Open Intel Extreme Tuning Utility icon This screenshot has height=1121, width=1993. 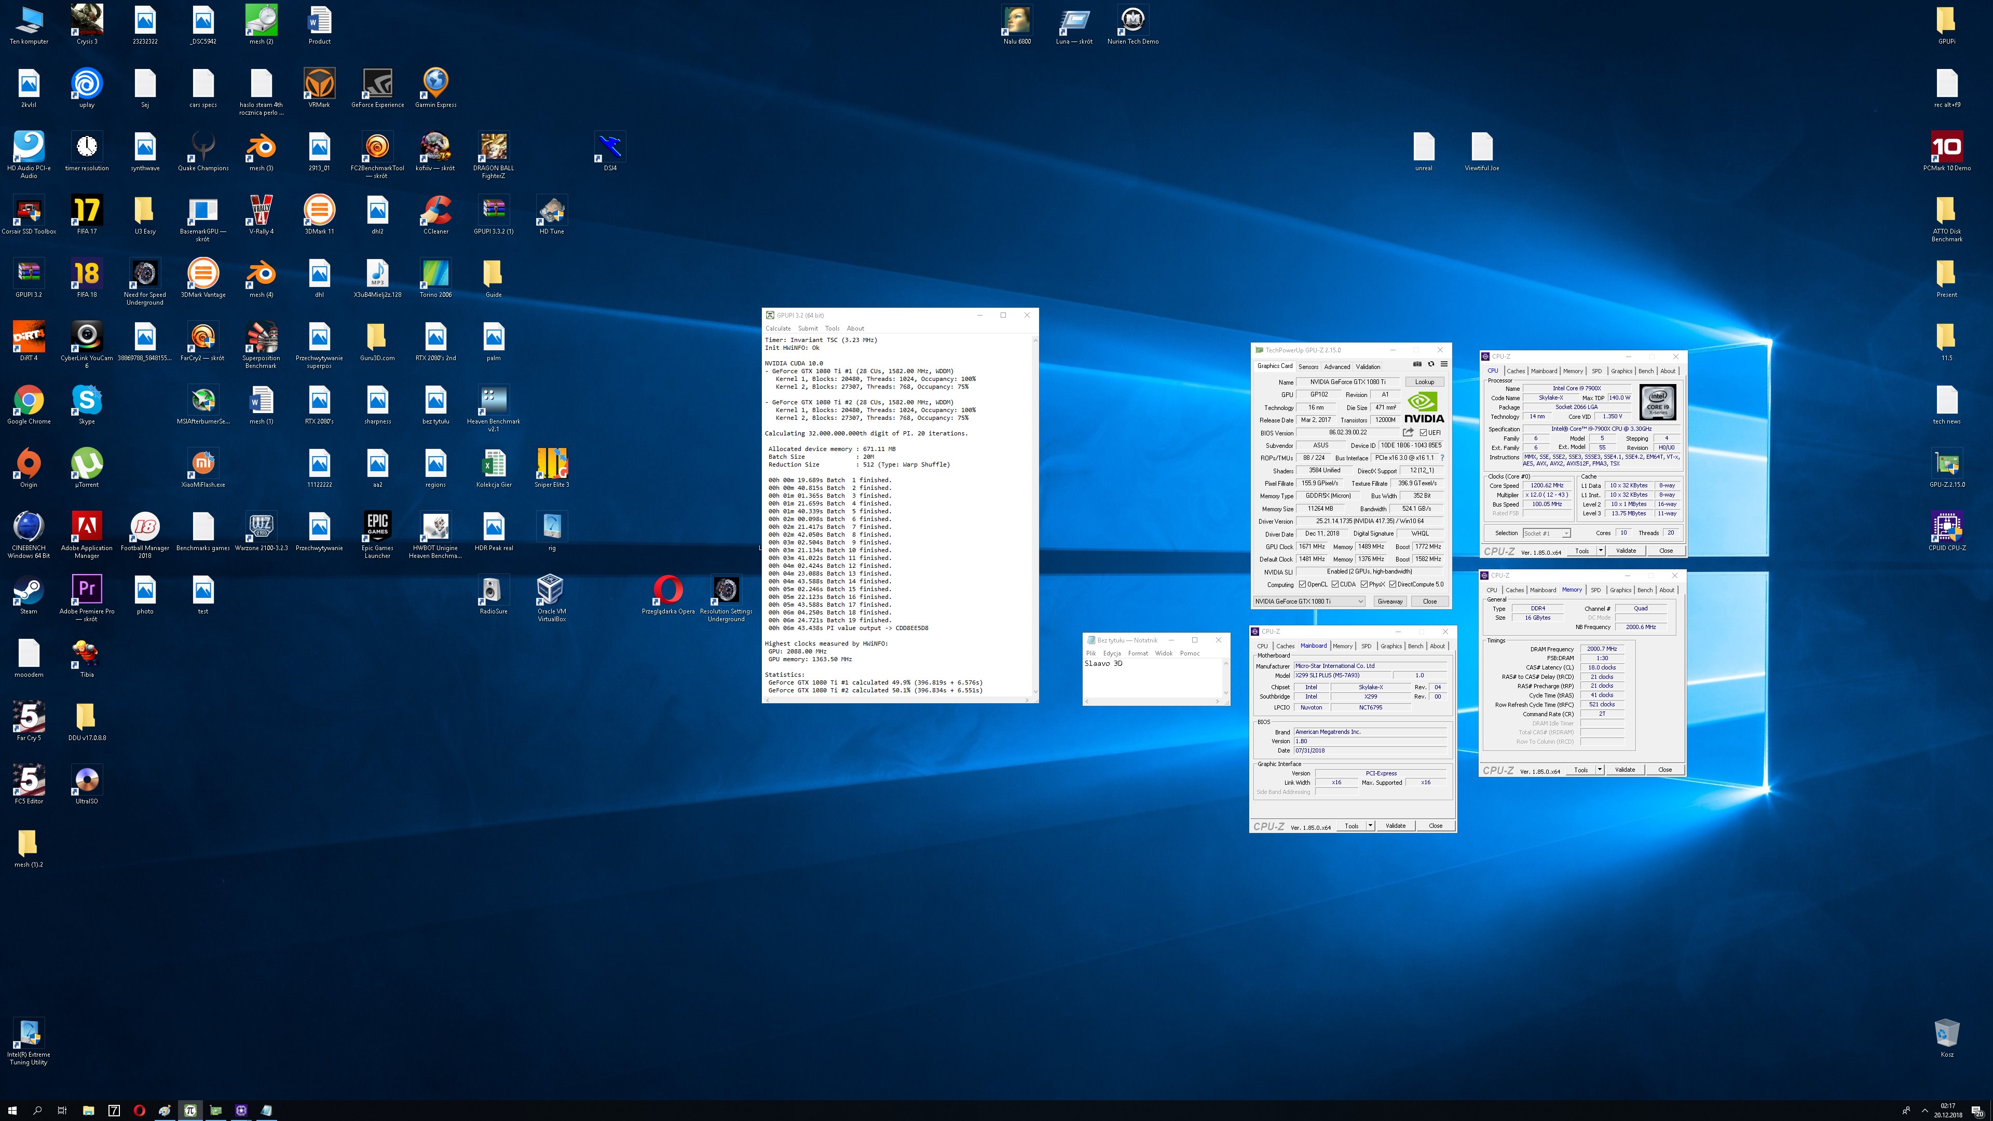[29, 1042]
